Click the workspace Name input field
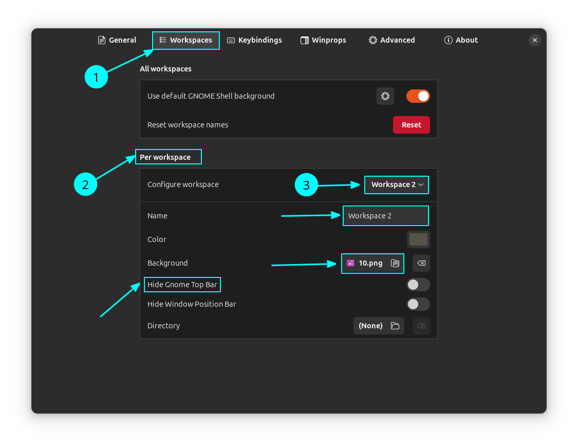This screenshot has height=448, width=578. [x=386, y=216]
